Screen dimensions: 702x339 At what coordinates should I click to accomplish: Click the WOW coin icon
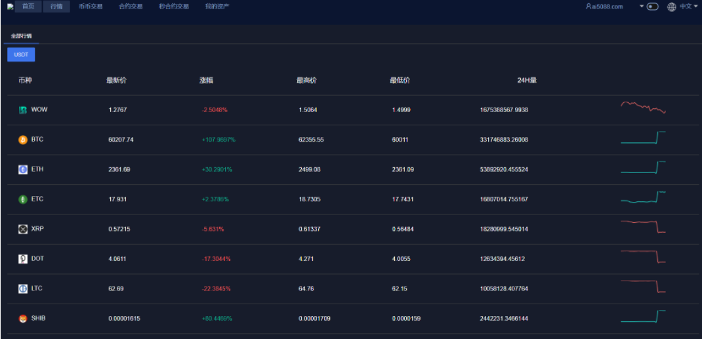[x=23, y=110]
